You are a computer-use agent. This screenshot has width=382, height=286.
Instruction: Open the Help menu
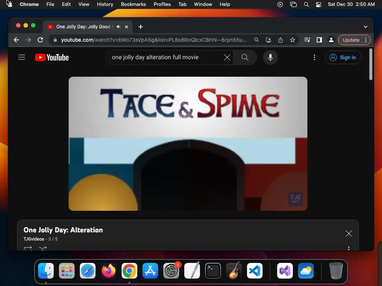[x=225, y=4]
